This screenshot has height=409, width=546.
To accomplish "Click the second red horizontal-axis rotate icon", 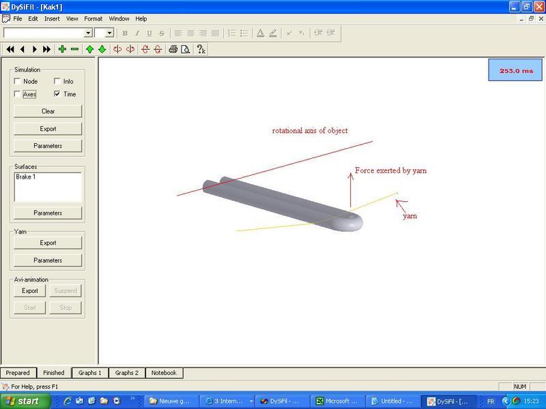I will pos(158,49).
